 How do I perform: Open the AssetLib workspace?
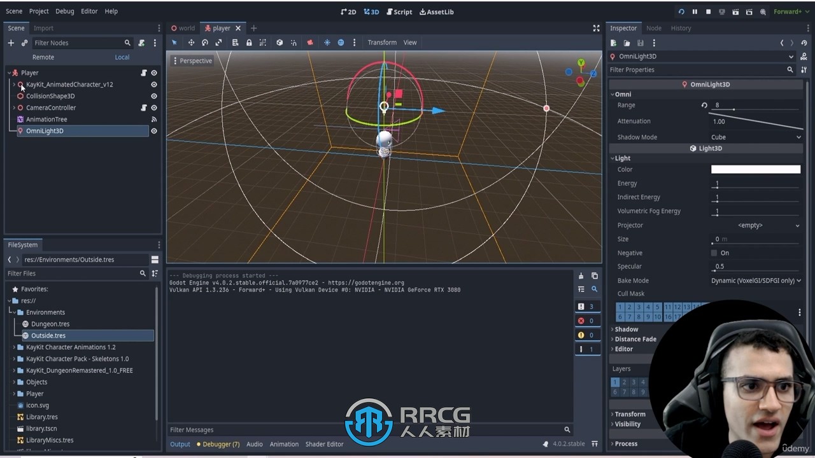(436, 11)
